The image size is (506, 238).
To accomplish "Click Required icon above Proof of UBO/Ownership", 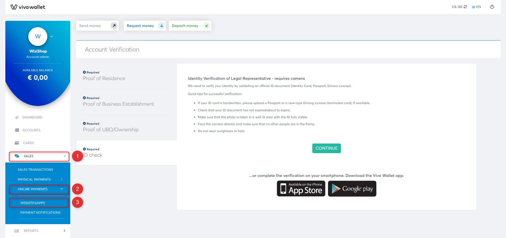I will point(84,124).
